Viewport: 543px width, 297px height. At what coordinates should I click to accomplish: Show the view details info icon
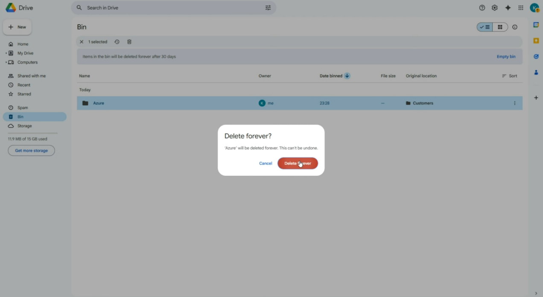[x=515, y=27]
